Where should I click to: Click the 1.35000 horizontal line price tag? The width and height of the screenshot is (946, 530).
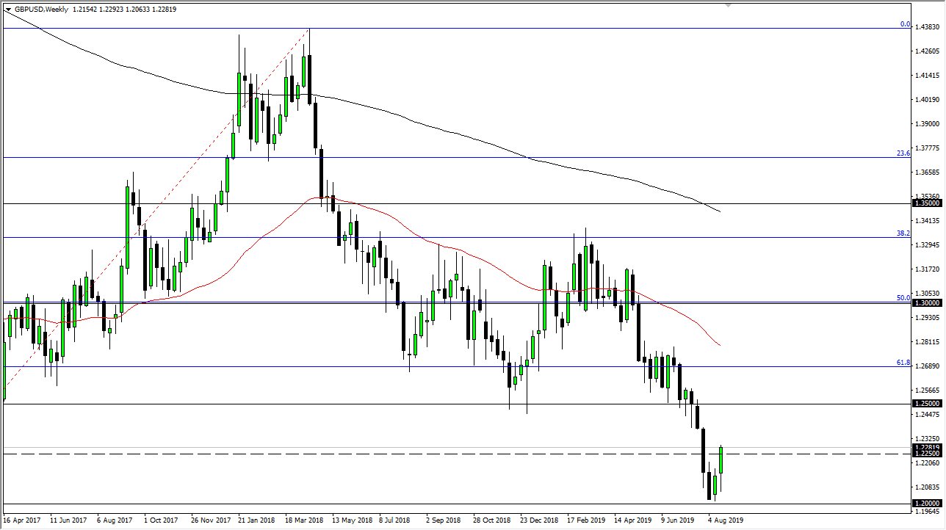tap(927, 203)
